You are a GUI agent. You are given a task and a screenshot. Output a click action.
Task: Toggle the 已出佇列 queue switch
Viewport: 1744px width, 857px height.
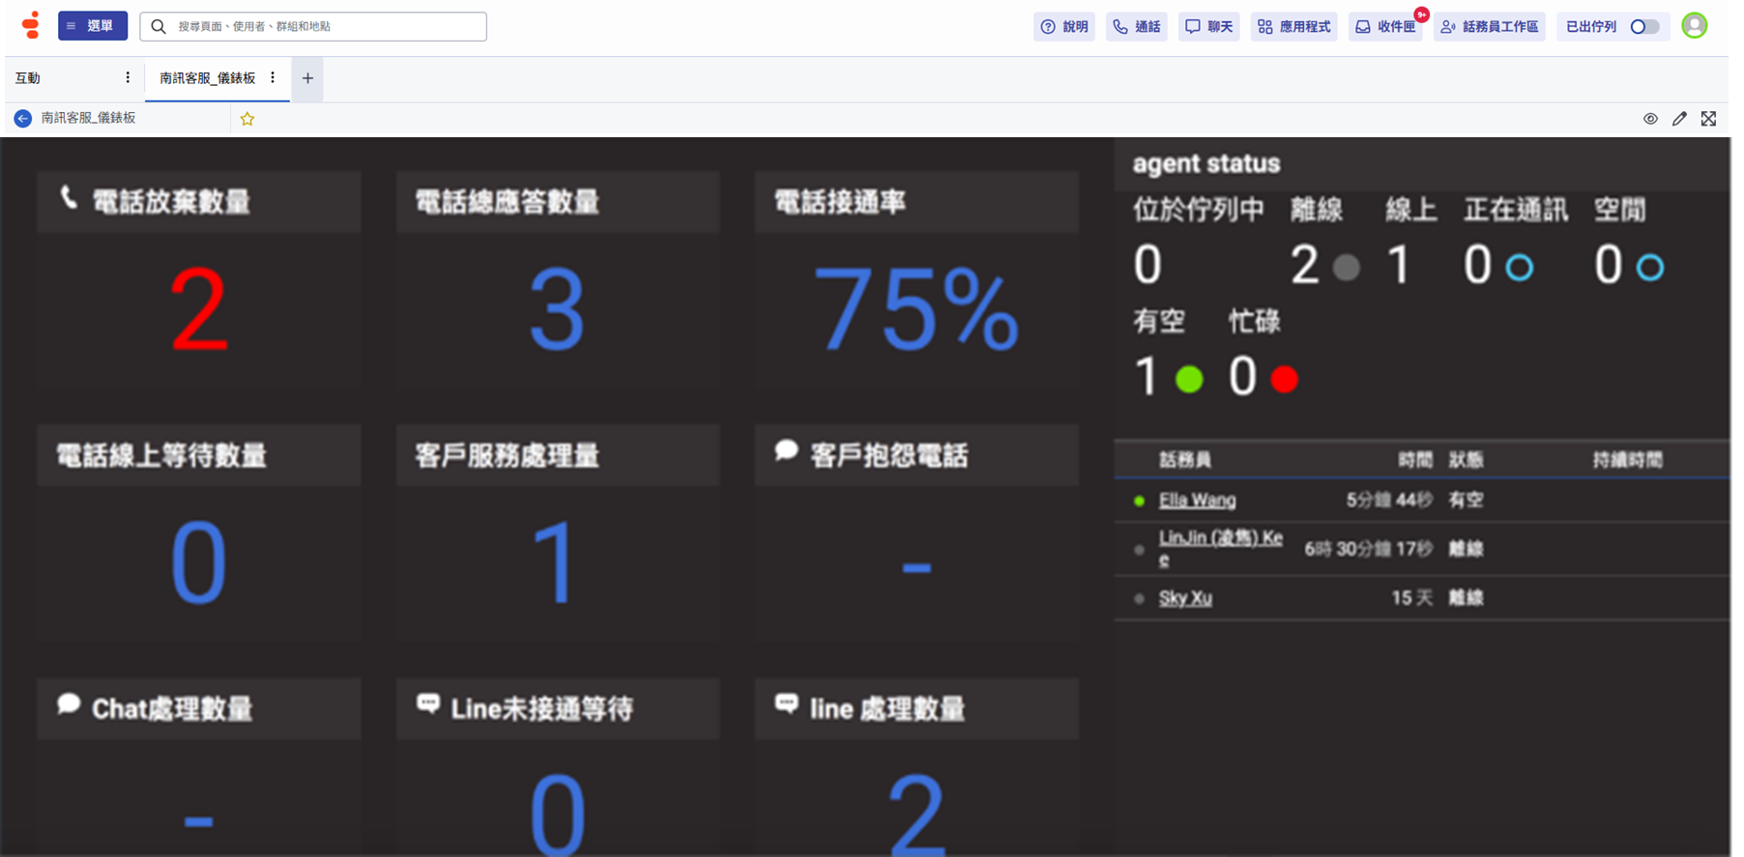pyautogui.click(x=1644, y=27)
